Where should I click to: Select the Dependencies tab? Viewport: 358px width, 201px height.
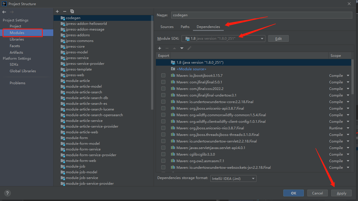click(x=208, y=27)
